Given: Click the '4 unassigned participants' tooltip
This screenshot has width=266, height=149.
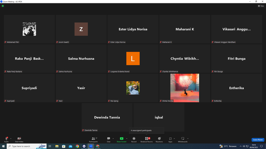Looking at the screenshot, I should (147, 131).
